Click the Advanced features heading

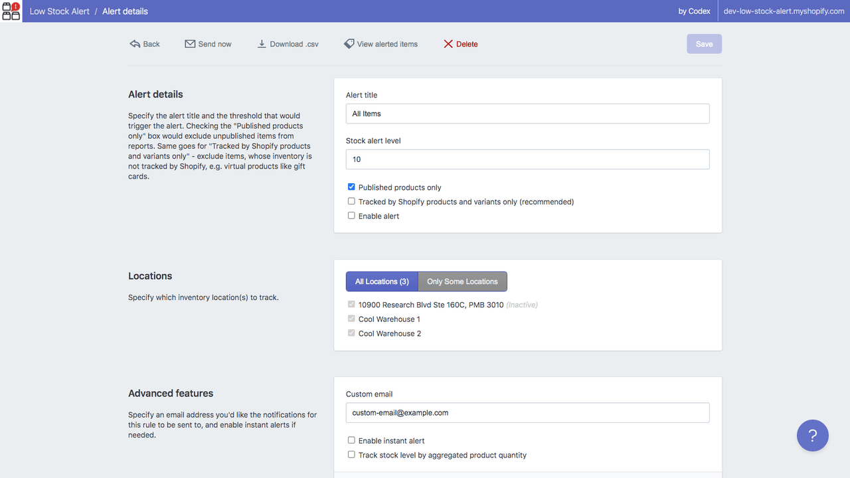(x=171, y=393)
